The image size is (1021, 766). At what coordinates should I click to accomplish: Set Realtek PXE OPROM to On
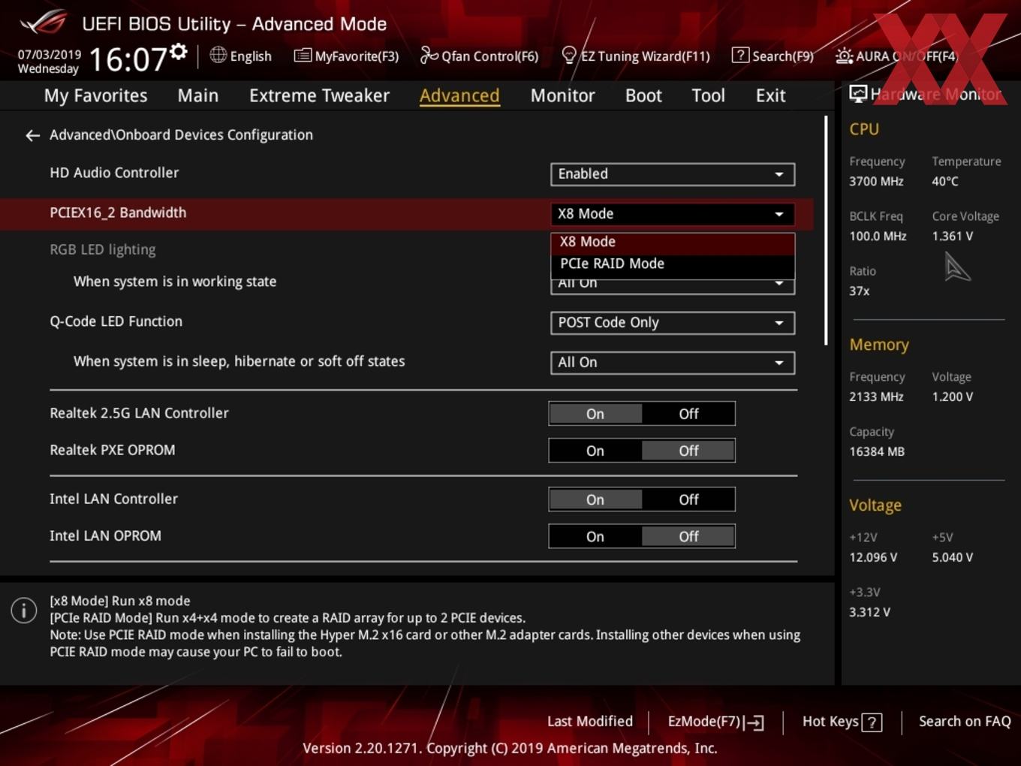pyautogui.click(x=595, y=451)
